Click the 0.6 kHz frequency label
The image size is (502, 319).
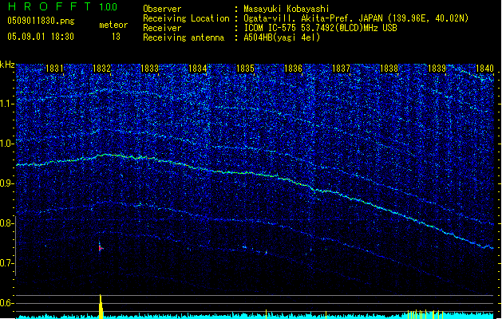[7, 303]
